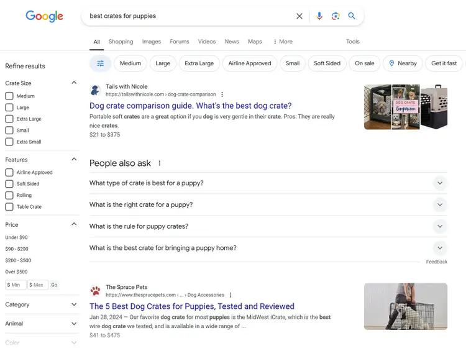This screenshot has height=348, width=466.
Task: Click the Google logo
Action: [44, 16]
